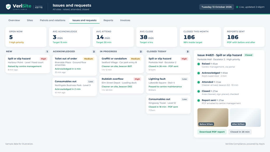Screen dimensions: 270x152
Task: Click 'PDF with before and after' text
Action: click(x=241, y=42)
